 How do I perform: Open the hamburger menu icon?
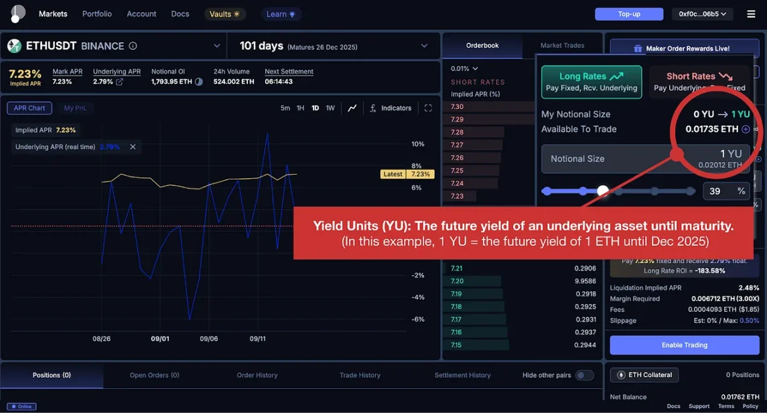pos(751,14)
